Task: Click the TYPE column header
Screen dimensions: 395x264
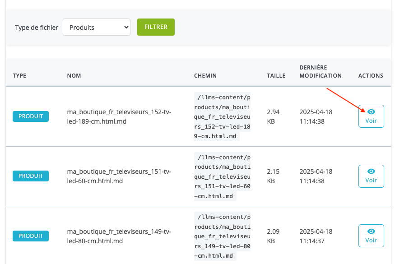Action: click(x=20, y=75)
